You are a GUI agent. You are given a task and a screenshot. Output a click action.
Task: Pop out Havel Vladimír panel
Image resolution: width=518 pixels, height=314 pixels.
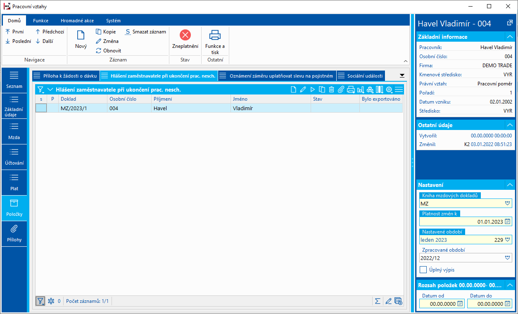tap(510, 23)
